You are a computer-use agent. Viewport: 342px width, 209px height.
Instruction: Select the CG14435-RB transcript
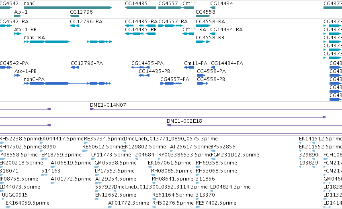point(140,34)
